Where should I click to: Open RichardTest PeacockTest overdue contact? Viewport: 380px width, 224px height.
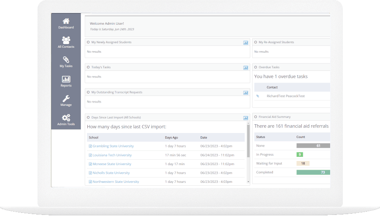click(x=286, y=96)
